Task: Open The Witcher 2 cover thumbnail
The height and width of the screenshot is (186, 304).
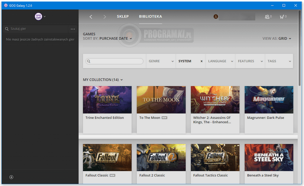Action: [215, 100]
